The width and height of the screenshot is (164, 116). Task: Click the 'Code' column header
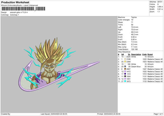[144, 54]
